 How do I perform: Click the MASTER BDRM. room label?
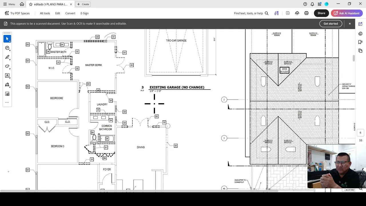94,65
